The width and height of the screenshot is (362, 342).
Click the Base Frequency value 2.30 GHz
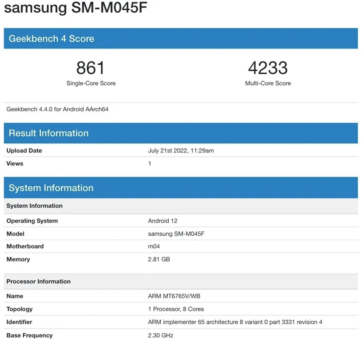click(160, 335)
